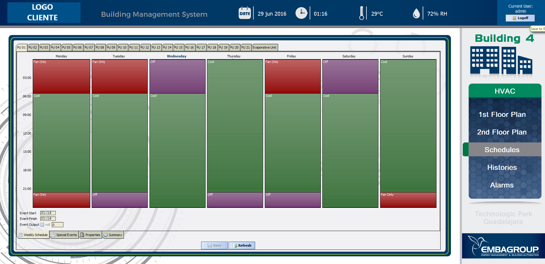
Task: Switch to the PU 10 tab
Action: 122,47
